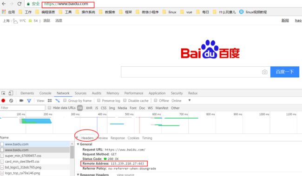302x176 pixels.
Task: Filter requests by Font type
Action: [x=133, y=108]
